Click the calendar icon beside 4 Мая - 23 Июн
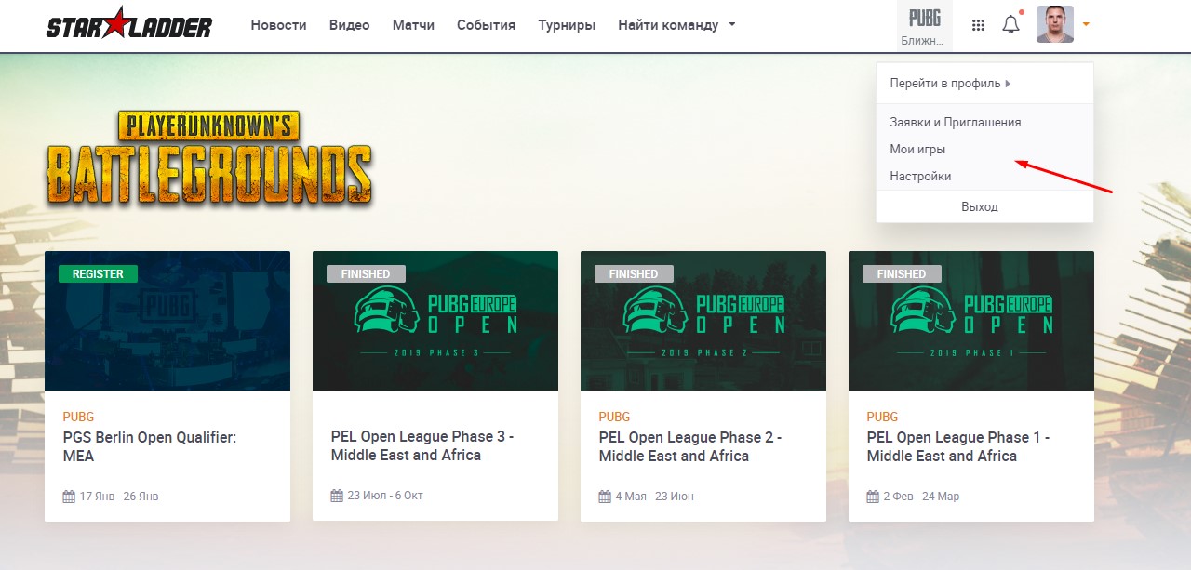 [x=605, y=497]
